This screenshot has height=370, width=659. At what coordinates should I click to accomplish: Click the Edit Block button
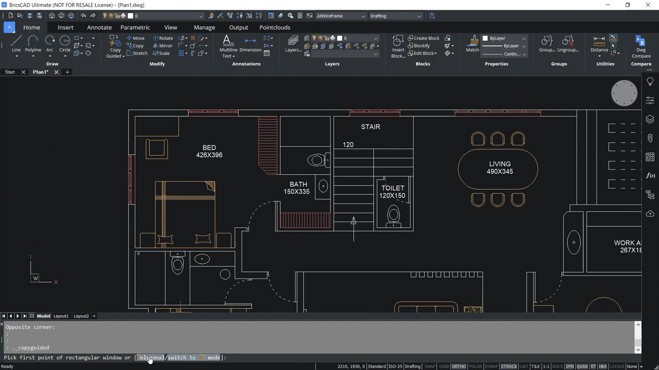tap(422, 53)
